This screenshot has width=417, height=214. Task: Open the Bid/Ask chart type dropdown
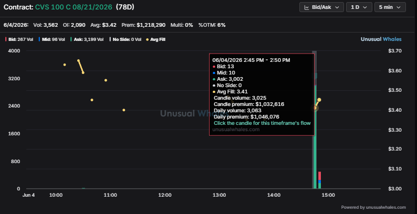point(321,7)
